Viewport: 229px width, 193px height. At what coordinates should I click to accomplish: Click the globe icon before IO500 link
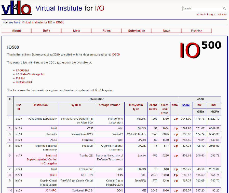[x=110, y=54]
